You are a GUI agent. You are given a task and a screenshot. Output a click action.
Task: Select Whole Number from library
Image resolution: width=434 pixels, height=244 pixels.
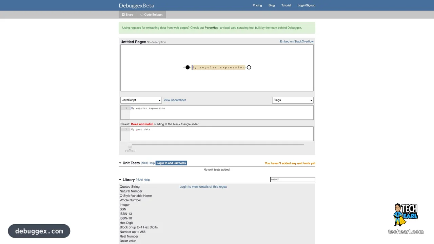(x=130, y=200)
